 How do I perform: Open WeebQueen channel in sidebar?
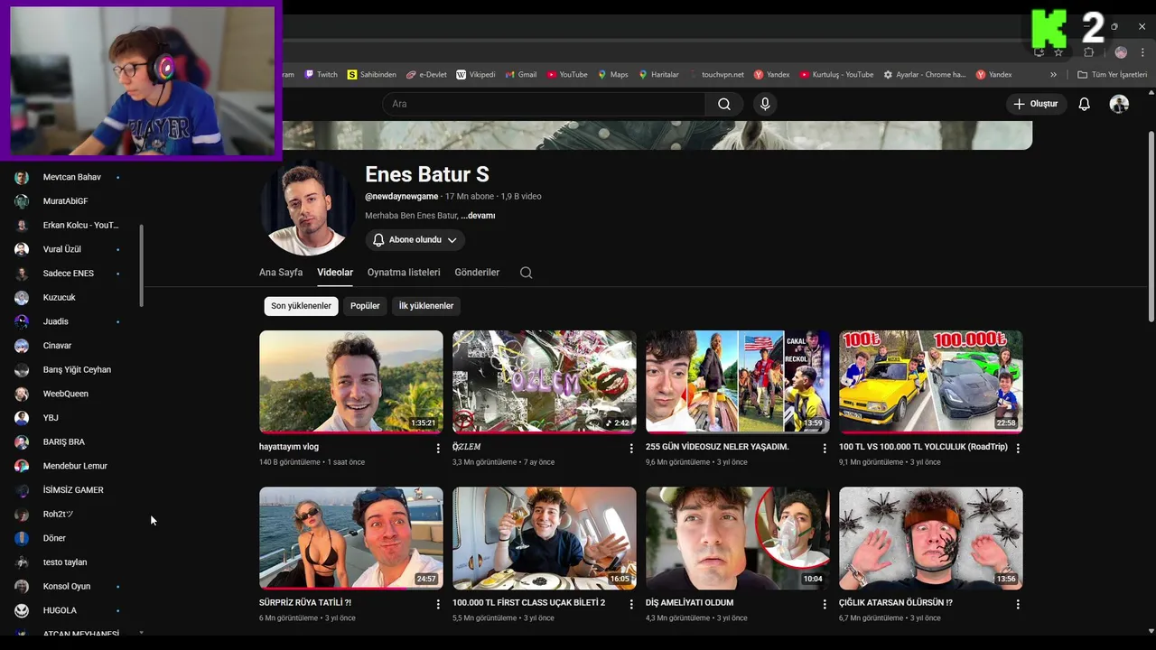pos(68,394)
